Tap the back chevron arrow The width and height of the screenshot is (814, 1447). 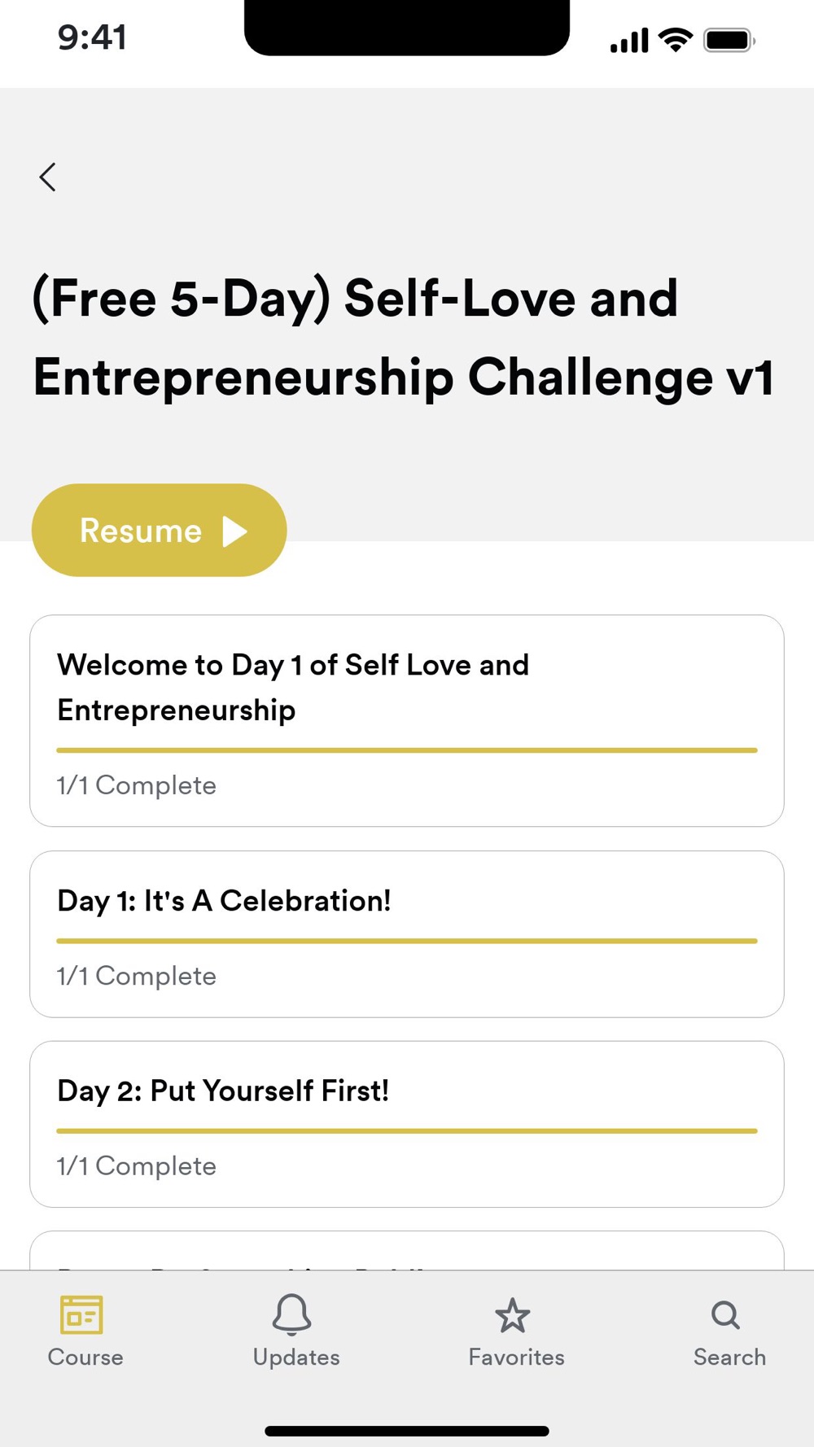point(48,177)
